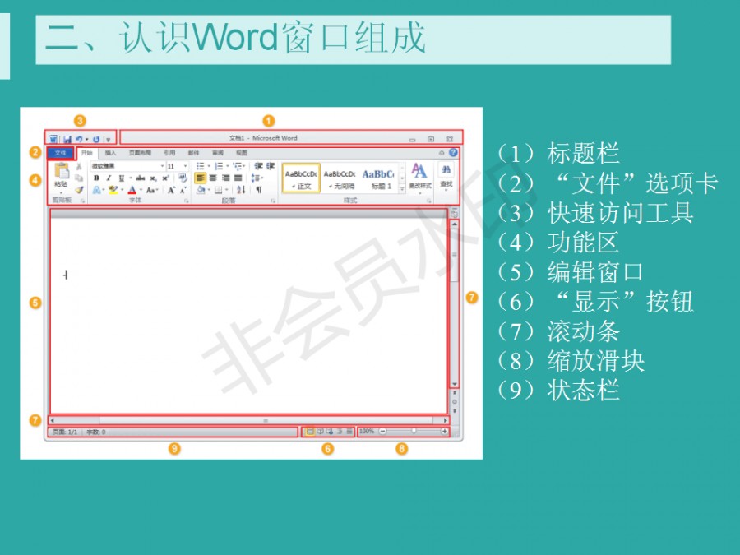The width and height of the screenshot is (740, 555).
Task: Click the 更改样式 (Change Styles) button
Action: click(x=419, y=176)
